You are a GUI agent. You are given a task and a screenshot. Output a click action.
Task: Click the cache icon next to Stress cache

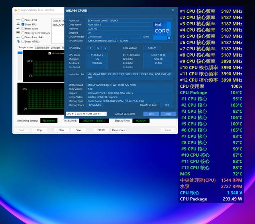18,29
